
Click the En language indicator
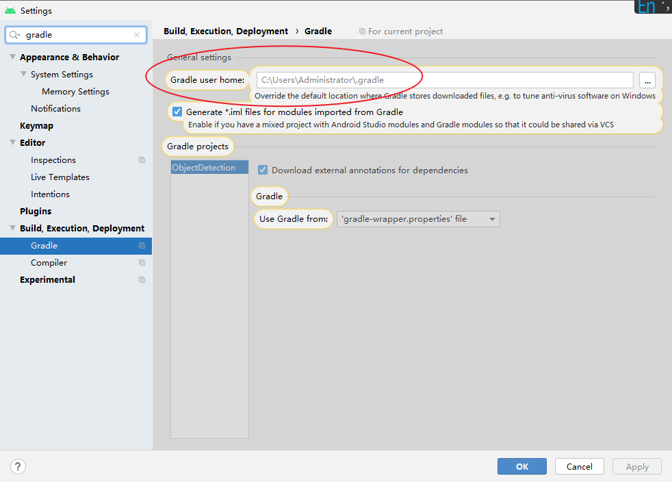click(646, 6)
